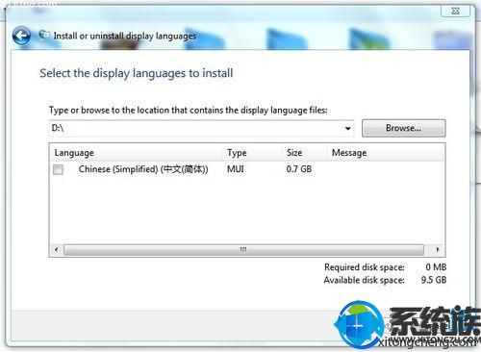Click the 9.5 GB available space value
The width and height of the screenshot is (481, 352).
click(434, 280)
